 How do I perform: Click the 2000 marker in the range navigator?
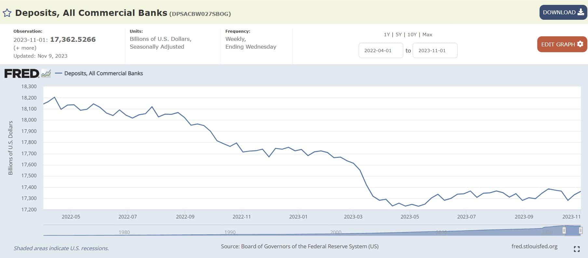pos(336,232)
